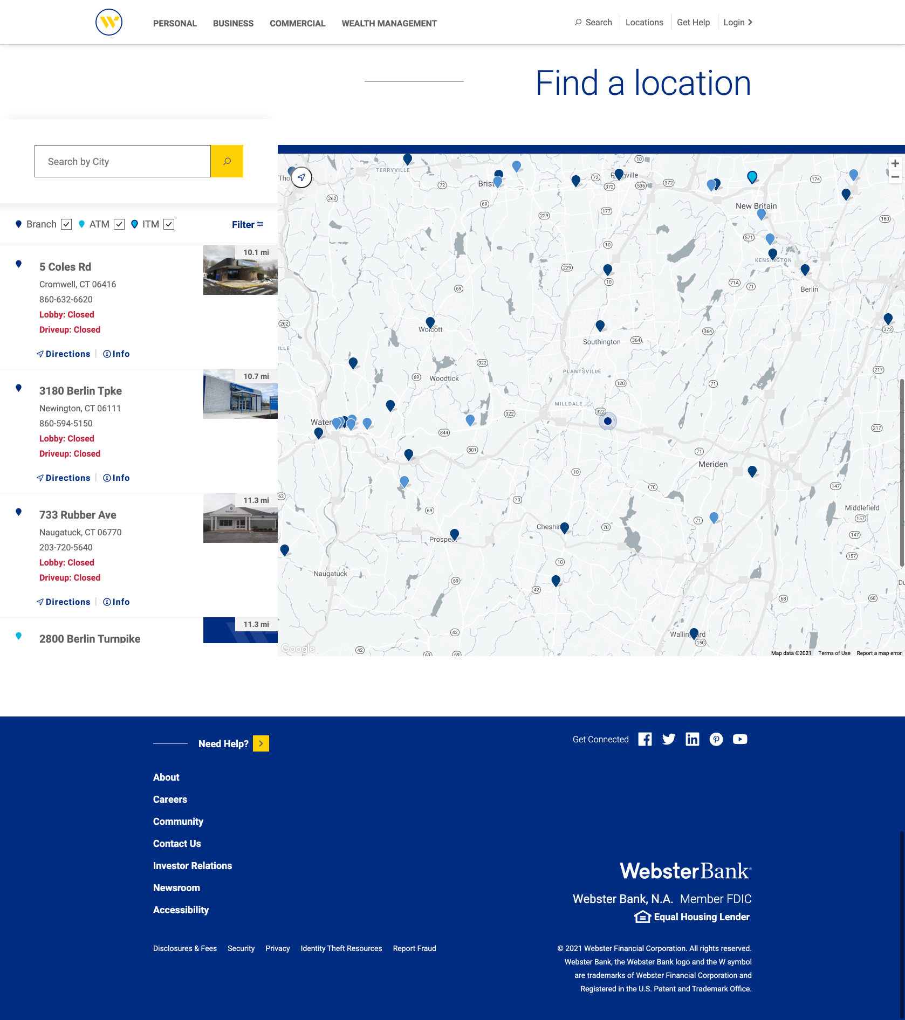Open the Report Fraud footer link
The height and width of the screenshot is (1020, 905).
[414, 948]
